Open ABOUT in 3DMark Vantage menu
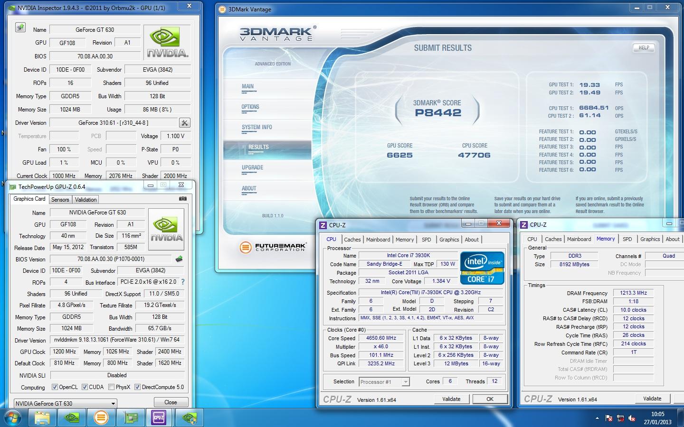This screenshot has height=427, width=684. coord(249,188)
